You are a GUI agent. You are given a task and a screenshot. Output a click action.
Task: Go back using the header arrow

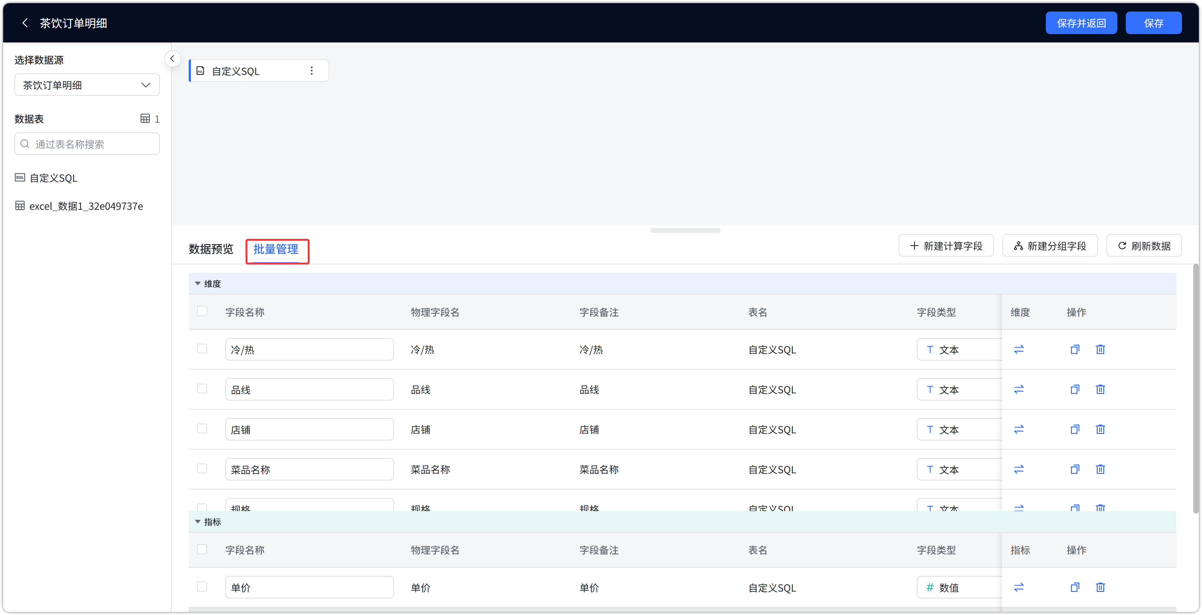pos(25,23)
